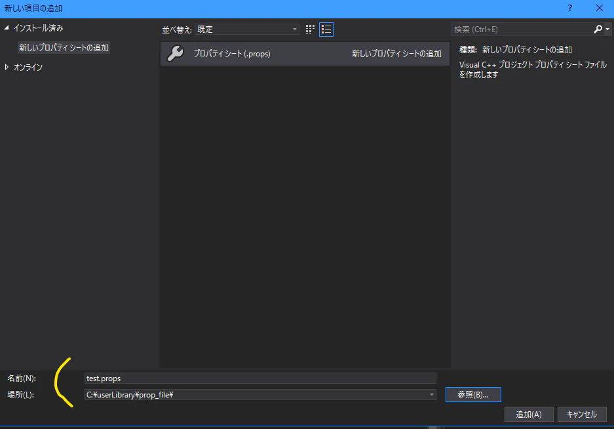Click the 参照(B)... browse button
614x429 pixels.
tap(473, 394)
